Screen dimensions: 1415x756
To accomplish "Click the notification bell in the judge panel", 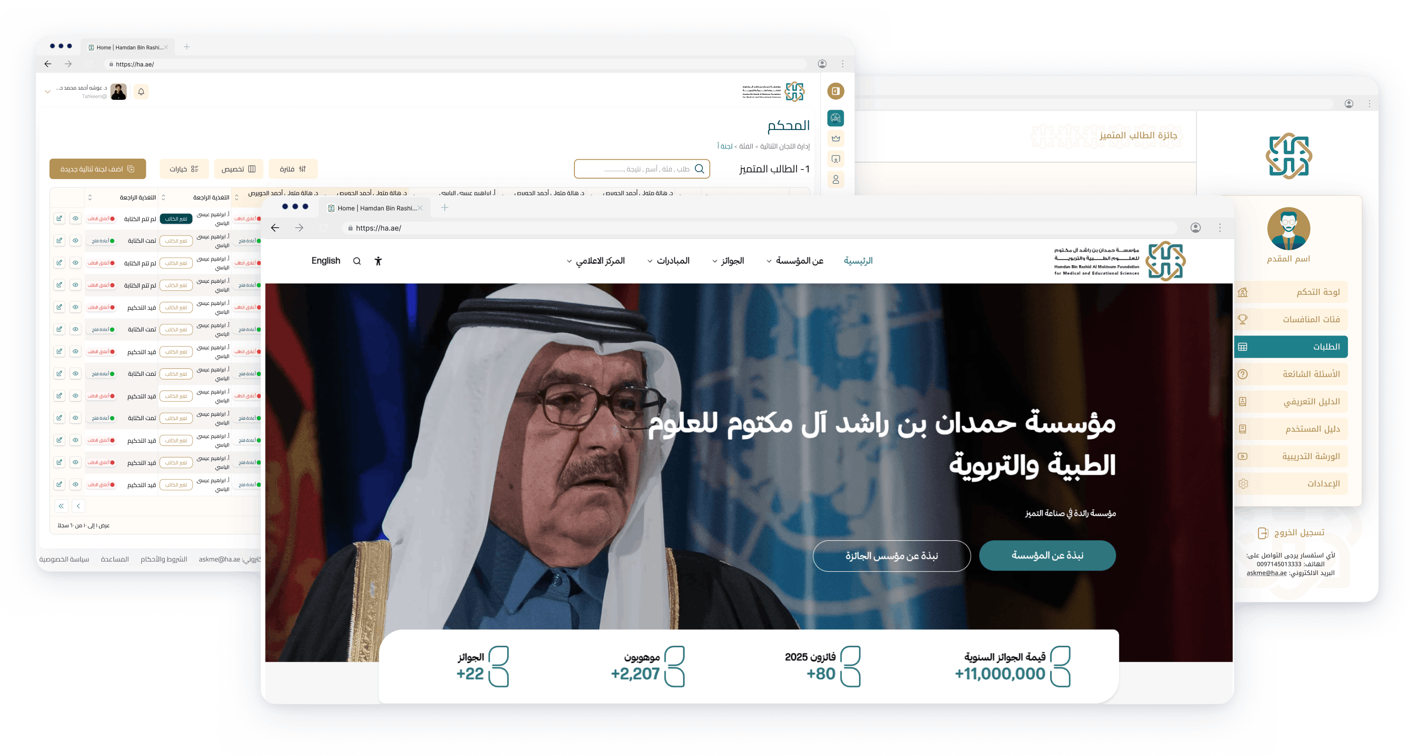I will click(x=141, y=92).
